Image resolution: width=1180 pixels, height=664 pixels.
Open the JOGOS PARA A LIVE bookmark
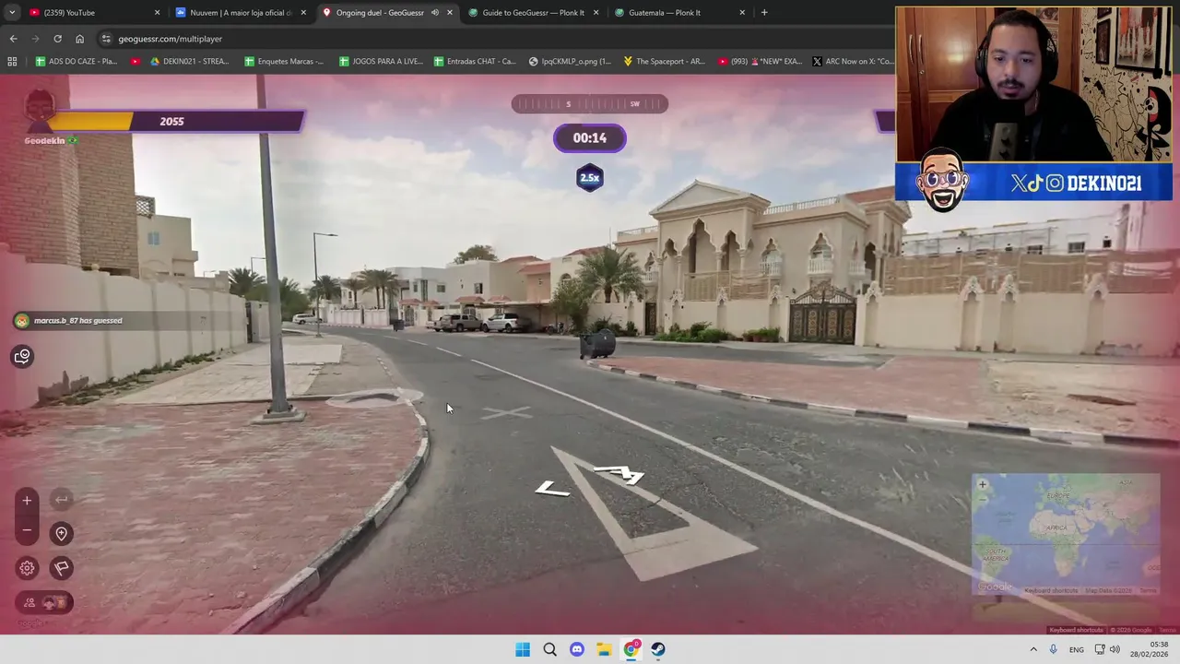381,62
